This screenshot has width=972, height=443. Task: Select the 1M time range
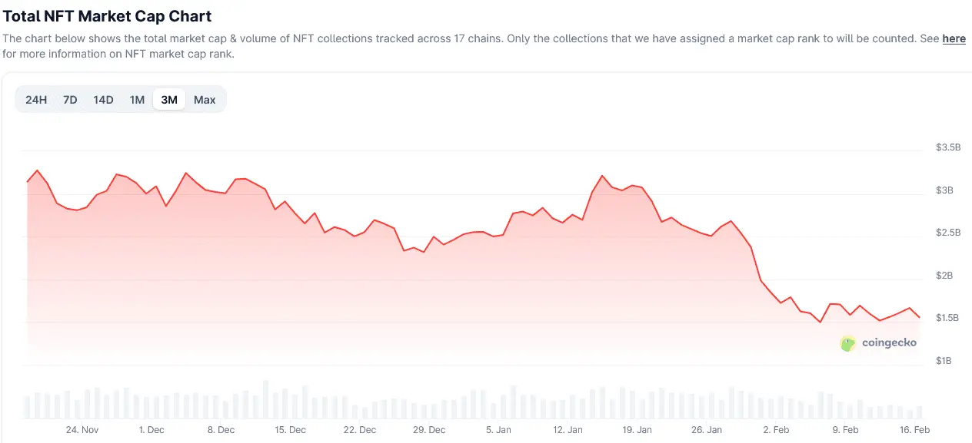137,100
